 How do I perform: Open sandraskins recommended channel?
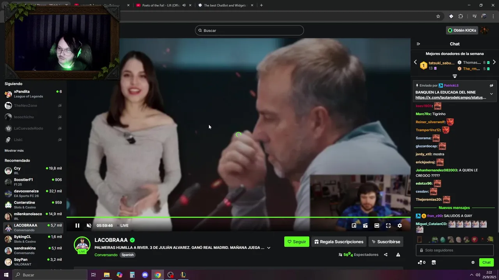click(33, 250)
